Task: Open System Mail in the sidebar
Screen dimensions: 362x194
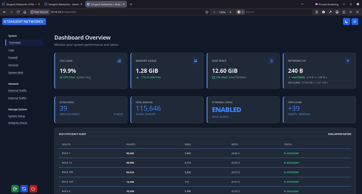Action: pyautogui.click(x=16, y=73)
